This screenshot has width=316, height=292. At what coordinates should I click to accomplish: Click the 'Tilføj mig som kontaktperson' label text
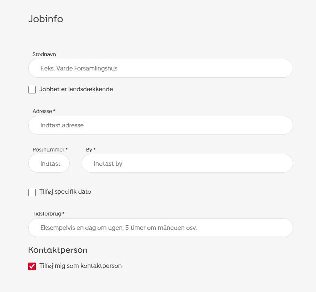[x=81, y=266]
